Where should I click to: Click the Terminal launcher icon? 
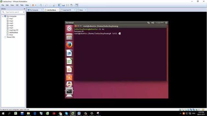(x=69, y=91)
